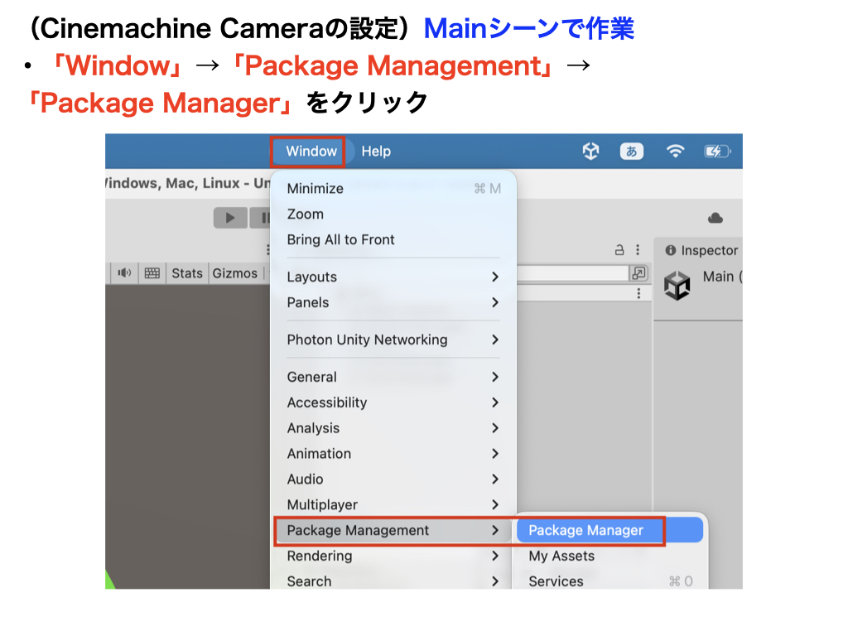Open the Analysis submenu
848x636 pixels.
393,428
